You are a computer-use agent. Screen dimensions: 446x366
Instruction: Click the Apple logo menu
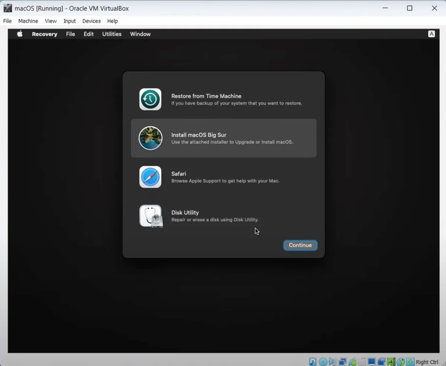tap(20, 34)
